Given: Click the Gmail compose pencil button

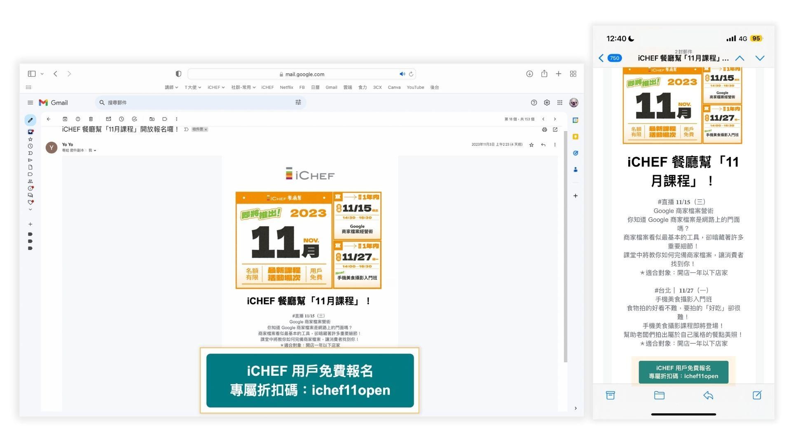Looking at the screenshot, I should tap(30, 120).
